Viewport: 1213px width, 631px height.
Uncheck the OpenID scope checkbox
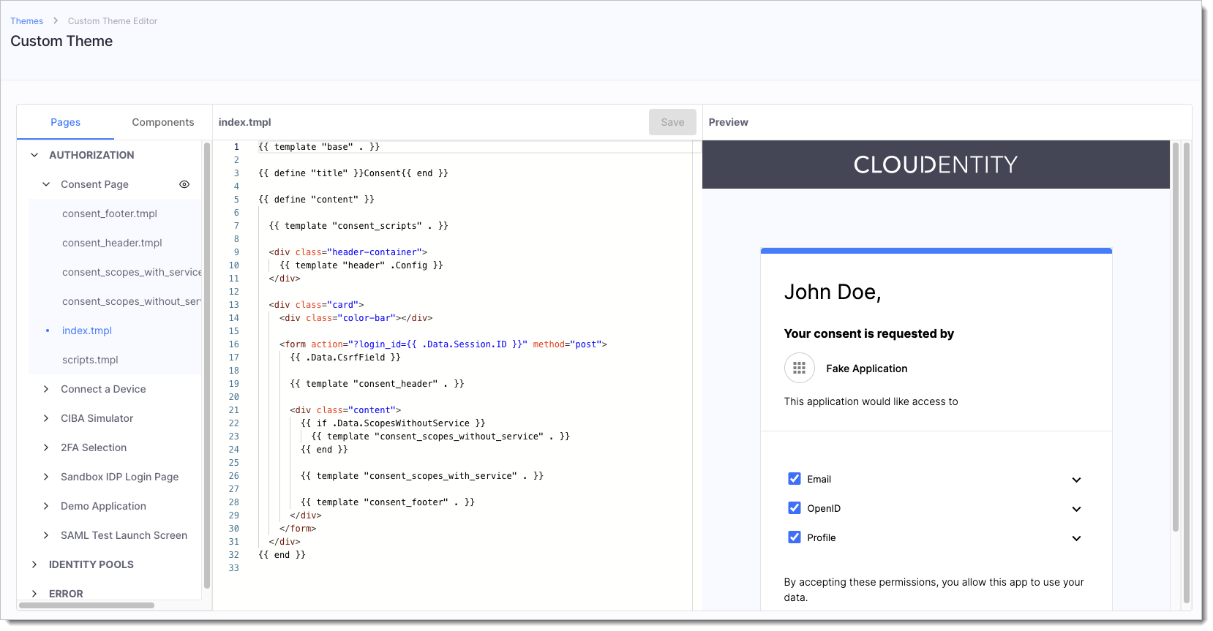[794, 508]
